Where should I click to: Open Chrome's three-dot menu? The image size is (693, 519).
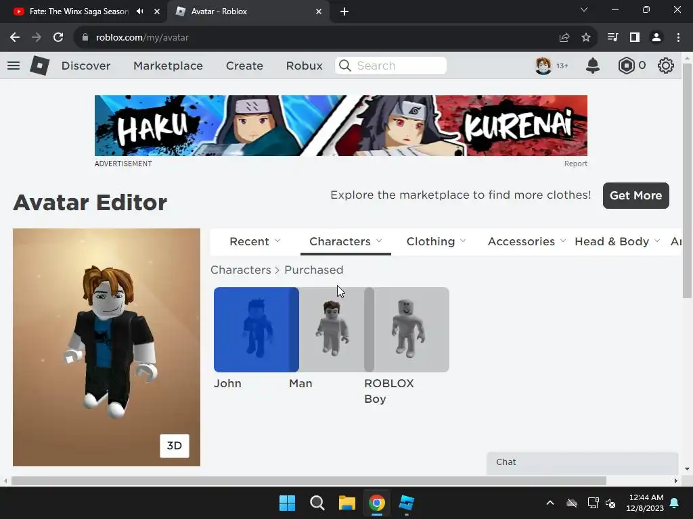click(678, 38)
